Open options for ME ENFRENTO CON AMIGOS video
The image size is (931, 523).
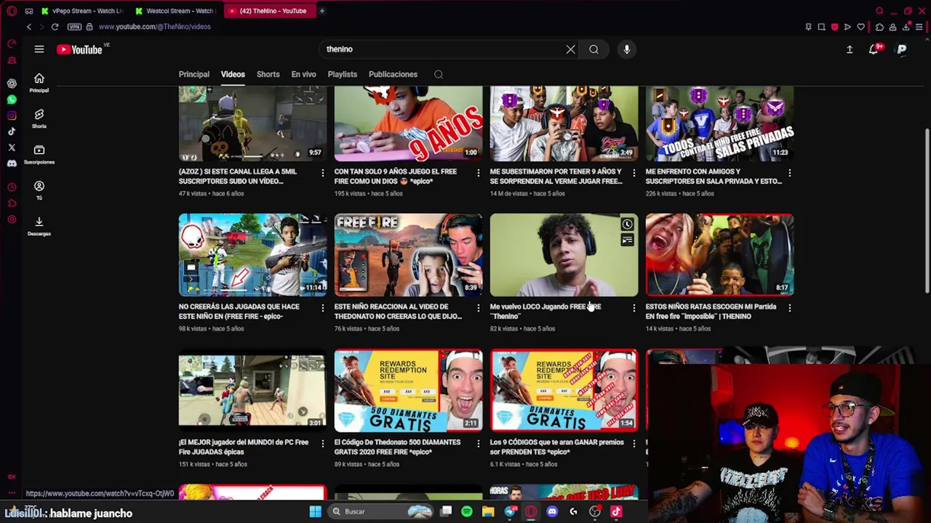point(789,173)
